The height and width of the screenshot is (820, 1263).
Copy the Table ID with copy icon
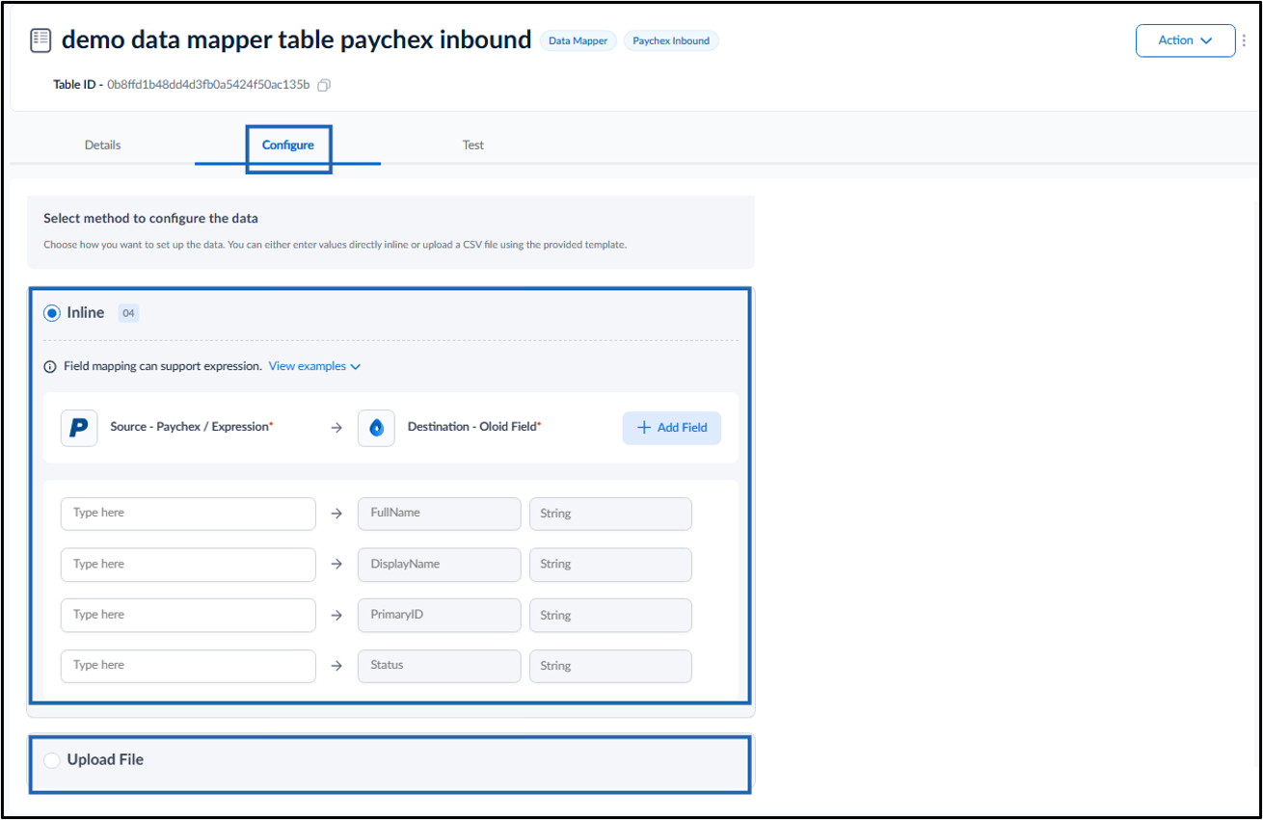tap(324, 85)
